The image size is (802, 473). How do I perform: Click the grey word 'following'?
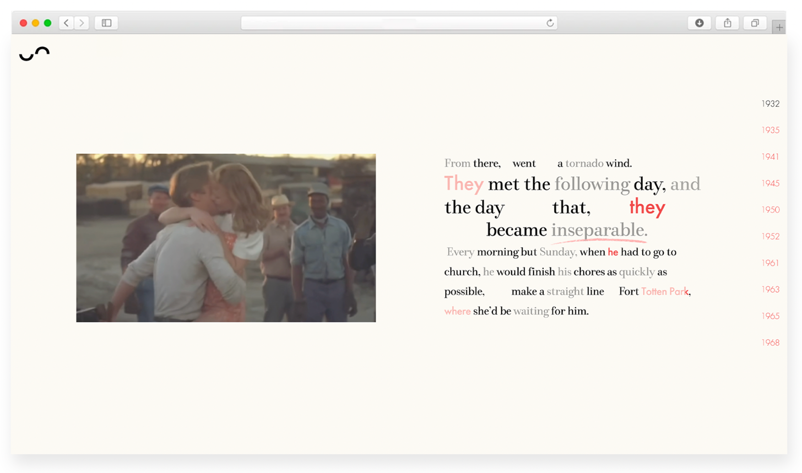click(x=592, y=184)
